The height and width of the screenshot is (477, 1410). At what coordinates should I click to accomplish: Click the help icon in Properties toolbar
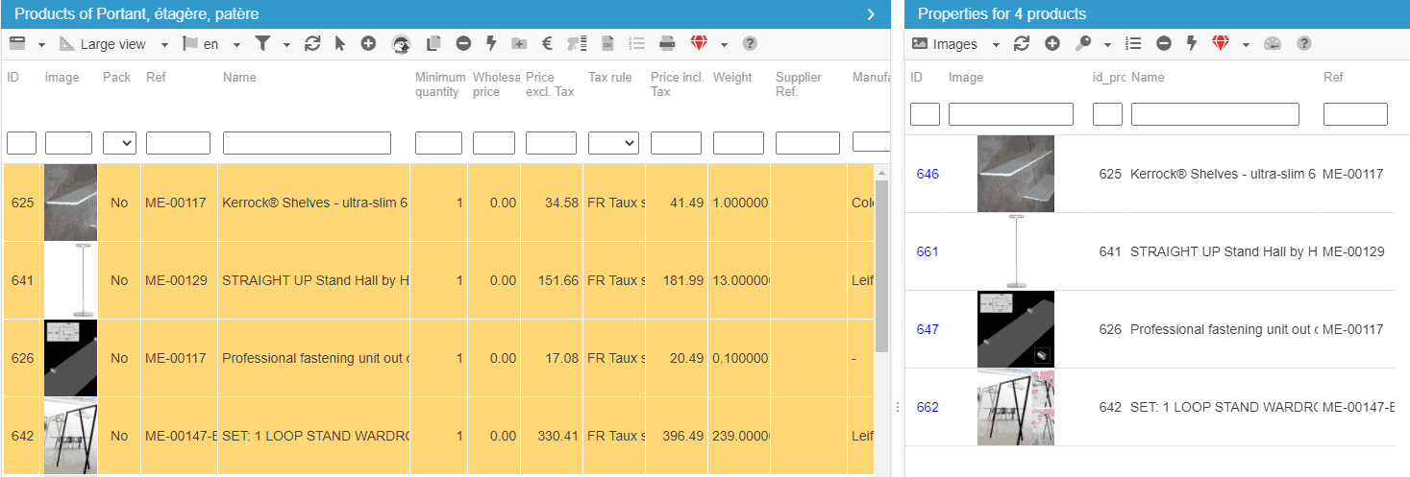(x=1304, y=44)
